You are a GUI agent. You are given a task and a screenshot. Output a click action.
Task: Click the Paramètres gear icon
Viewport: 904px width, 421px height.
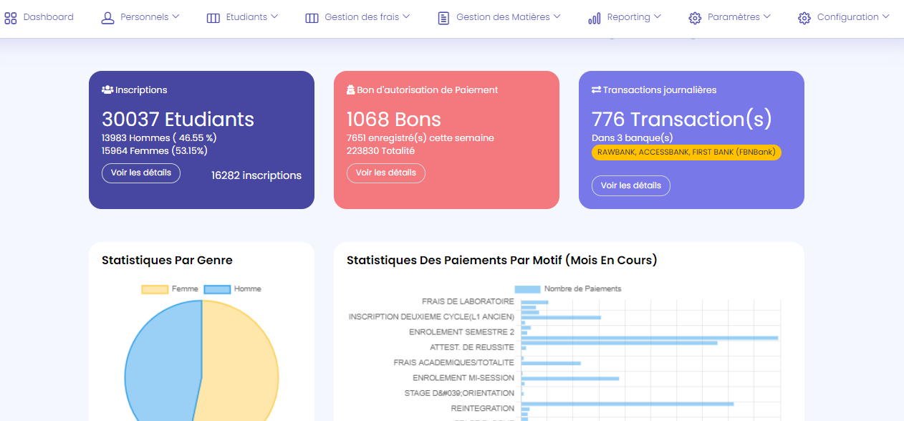point(695,18)
